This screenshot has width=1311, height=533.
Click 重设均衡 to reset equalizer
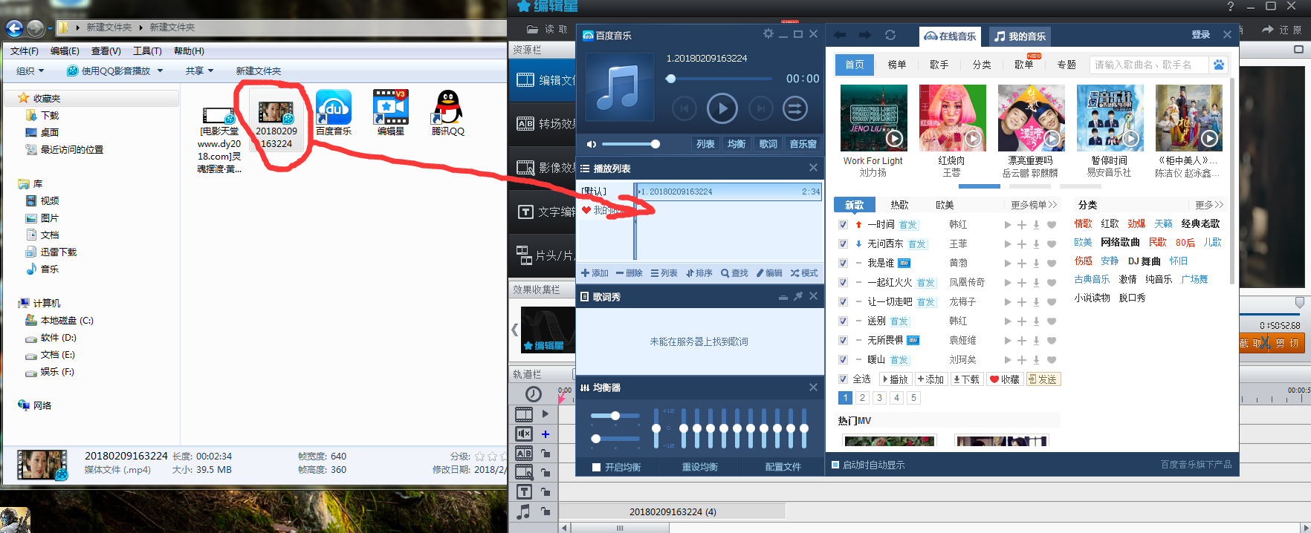pyautogui.click(x=700, y=467)
